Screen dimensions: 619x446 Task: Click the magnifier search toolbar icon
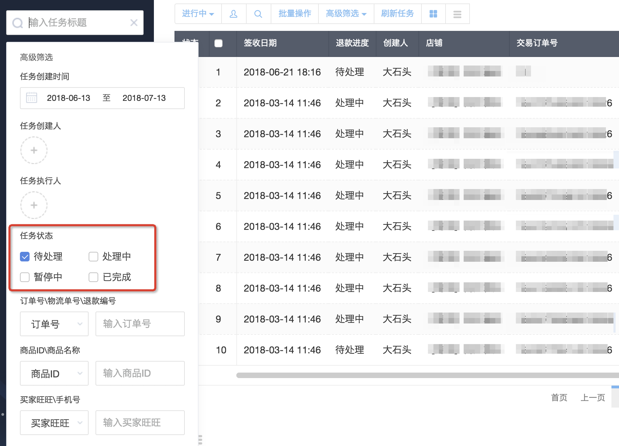tap(258, 14)
